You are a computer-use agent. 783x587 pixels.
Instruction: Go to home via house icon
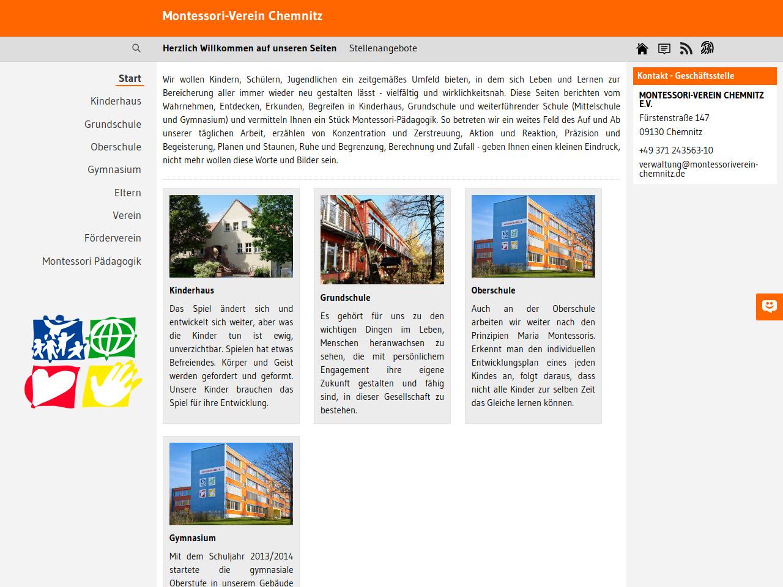(642, 49)
